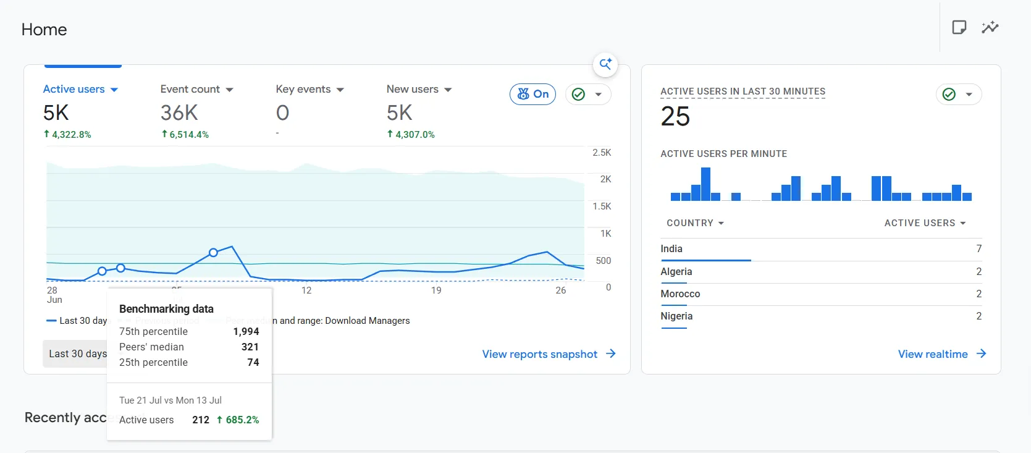The width and height of the screenshot is (1031, 453).
Task: Toggle the Benchmarking On button
Action: (x=533, y=94)
